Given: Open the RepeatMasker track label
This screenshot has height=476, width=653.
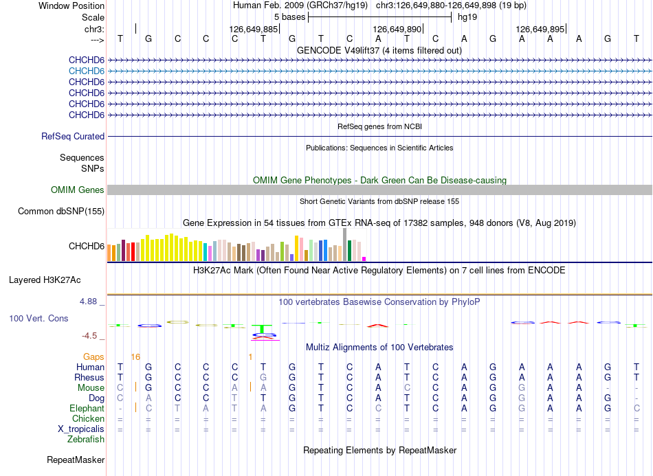Looking at the screenshot, I should tap(76, 460).
